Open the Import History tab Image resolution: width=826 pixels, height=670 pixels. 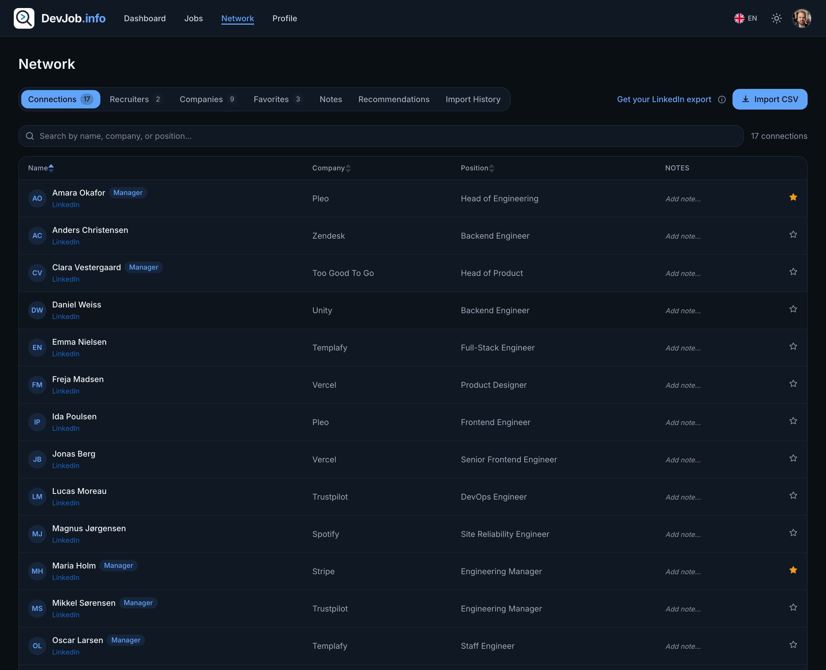coord(473,99)
